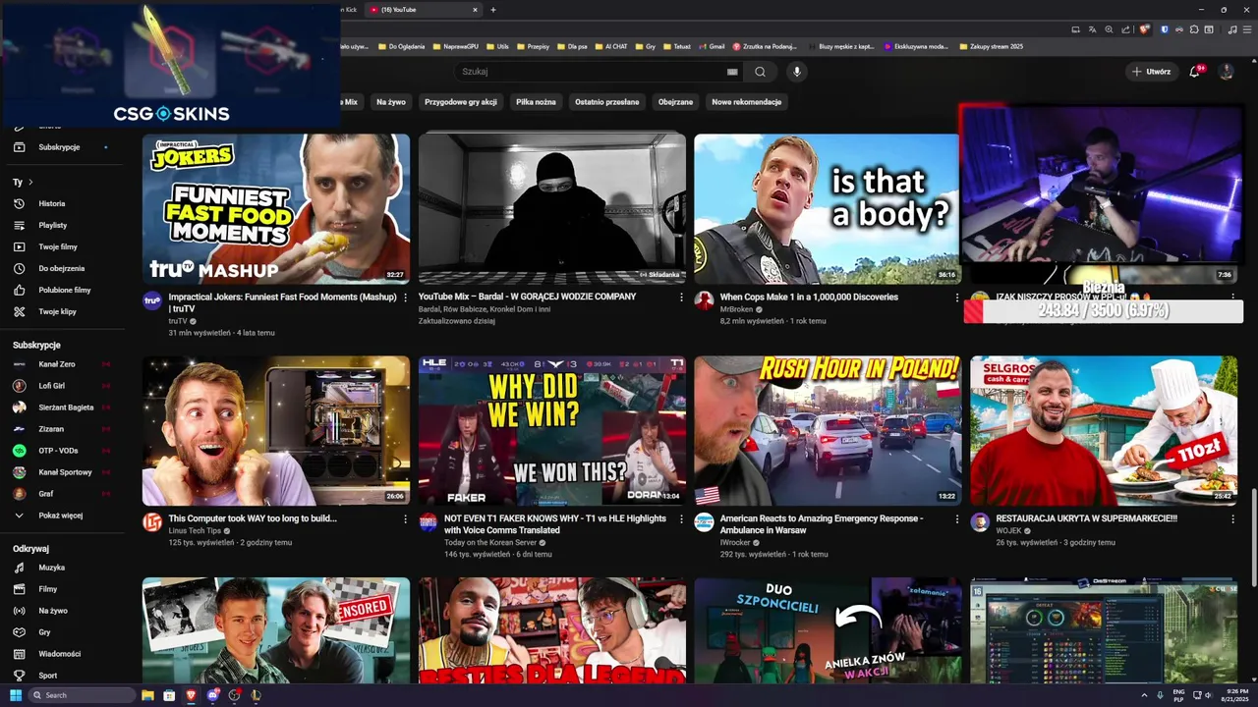The width and height of the screenshot is (1258, 707).
Task: Select the Na żywo filter chip
Action: 391,102
